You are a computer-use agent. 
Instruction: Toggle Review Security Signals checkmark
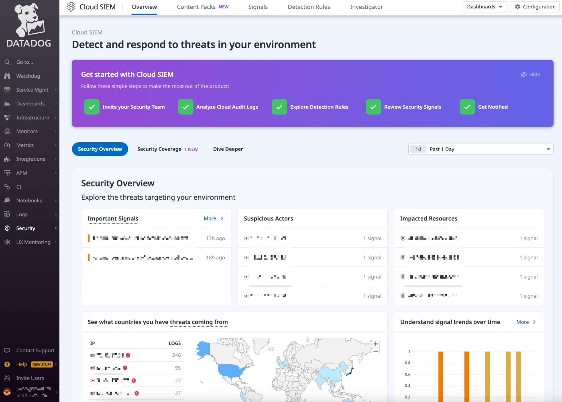tap(373, 107)
